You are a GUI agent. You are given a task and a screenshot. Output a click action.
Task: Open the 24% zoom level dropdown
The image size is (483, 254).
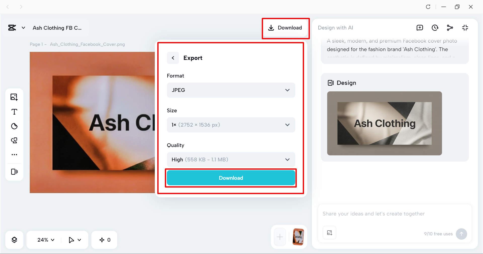click(46, 240)
